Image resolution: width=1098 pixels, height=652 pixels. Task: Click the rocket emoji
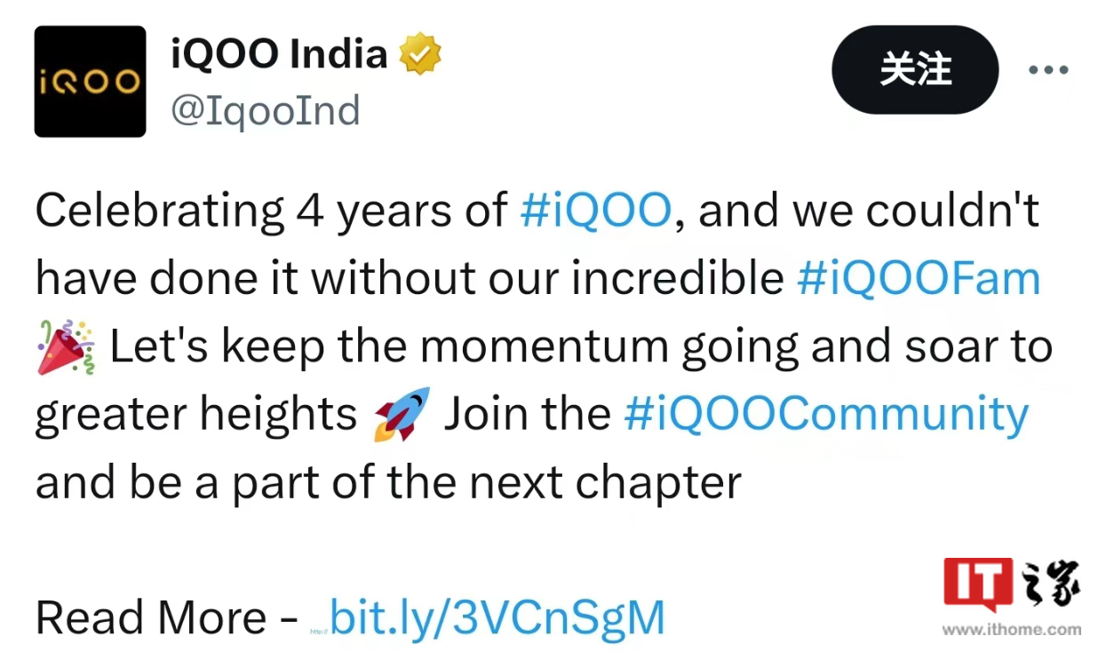(x=402, y=414)
